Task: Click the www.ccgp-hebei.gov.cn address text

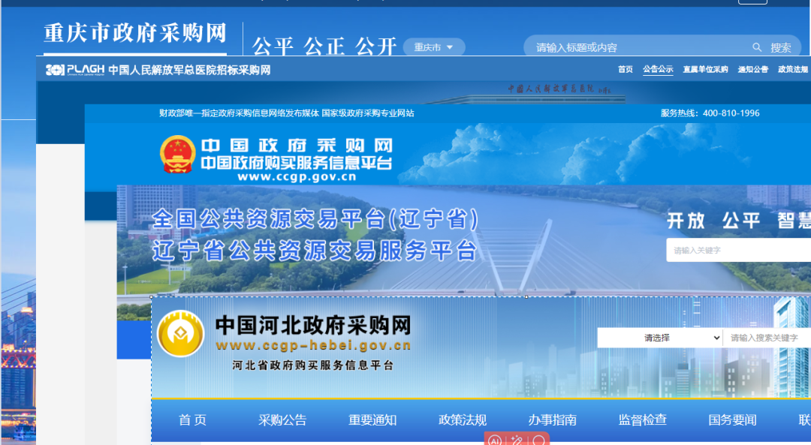Action: [313, 345]
